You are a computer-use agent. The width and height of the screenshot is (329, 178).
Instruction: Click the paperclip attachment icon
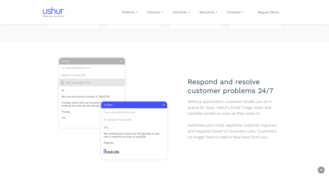pyautogui.click(x=62, y=83)
